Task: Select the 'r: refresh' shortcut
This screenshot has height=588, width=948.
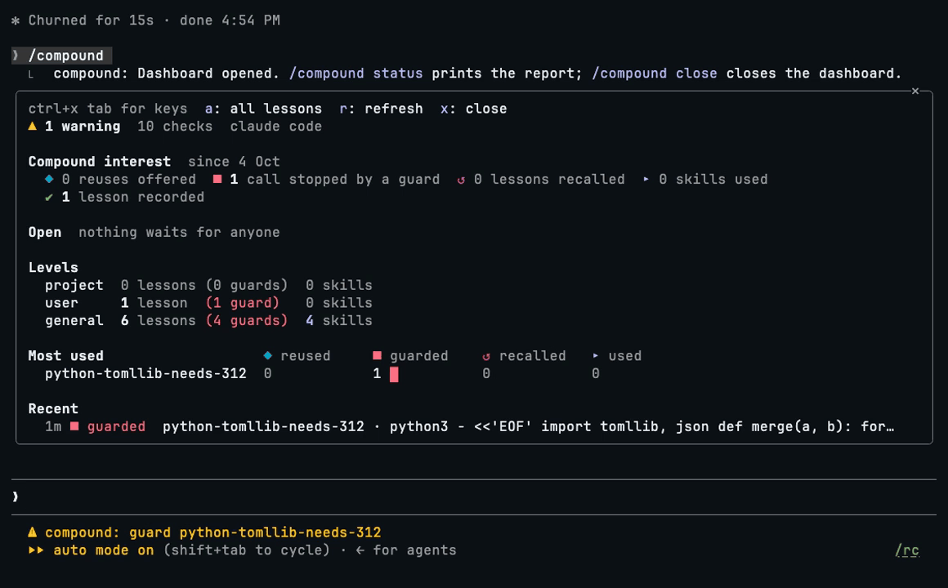Action: 381,109
